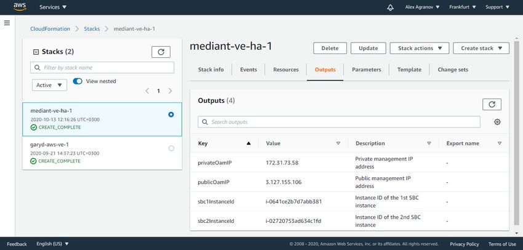Viewport: 523px width, 250px height.
Task: Go to previous stacks page arrow
Action: tap(147, 91)
